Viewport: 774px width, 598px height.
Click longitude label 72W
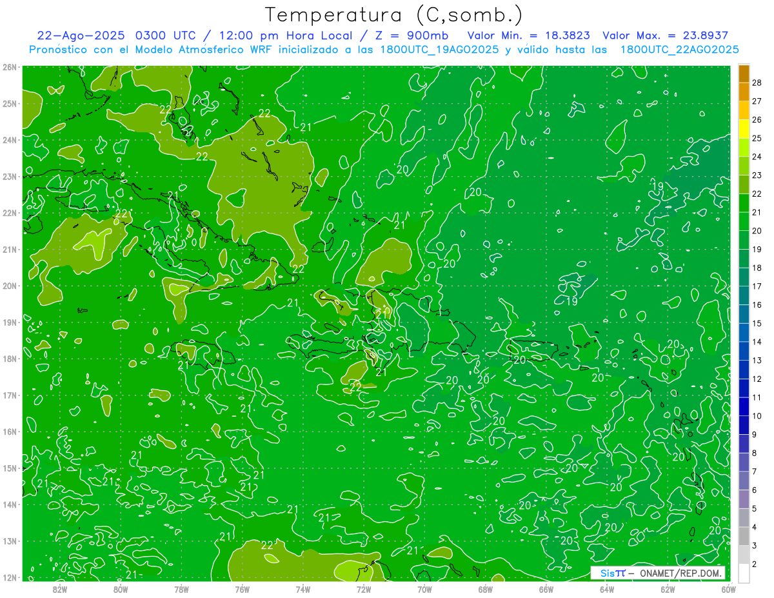pos(364,589)
